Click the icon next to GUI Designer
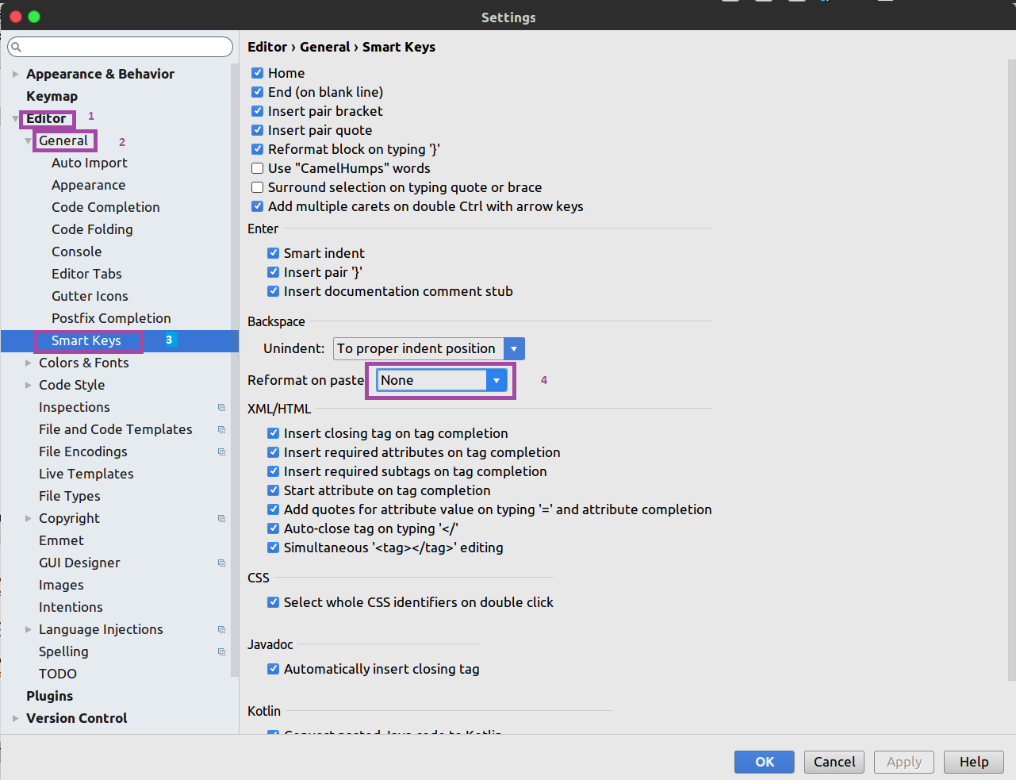 [221, 563]
